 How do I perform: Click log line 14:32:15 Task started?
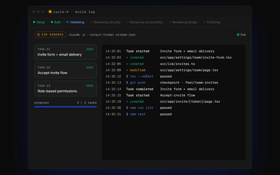point(150,95)
